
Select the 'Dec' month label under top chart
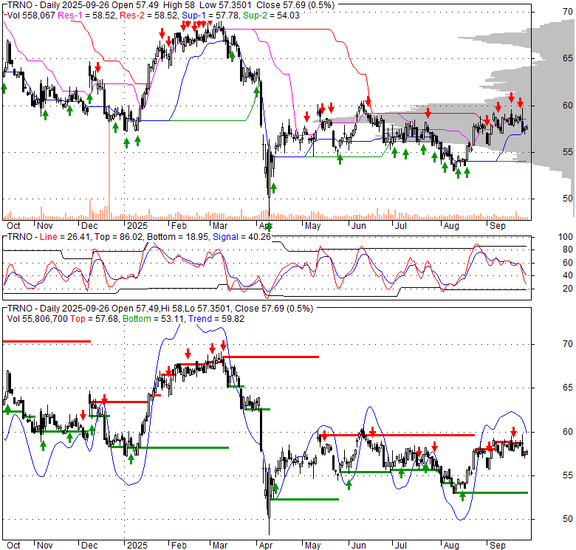(x=89, y=226)
